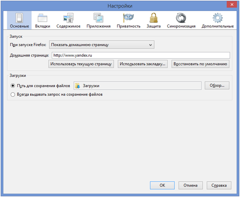Select 'Всегда выдавать запрос на сохранение файлов' option
The image size is (240, 197).
coord(13,95)
